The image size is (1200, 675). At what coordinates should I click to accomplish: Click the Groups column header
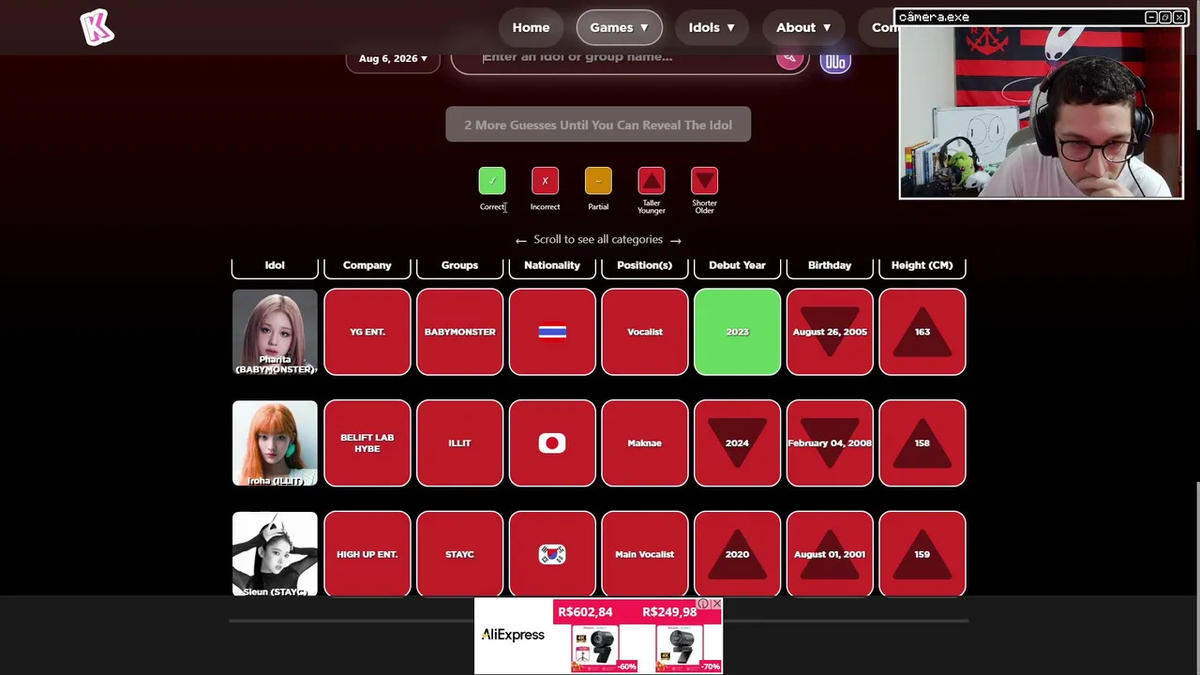click(459, 265)
